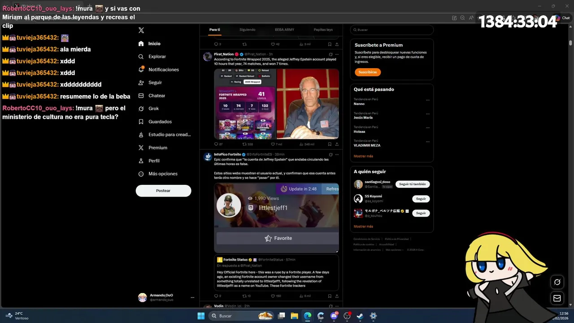Open options for Holaaa trend
The image size is (574, 323).
point(428,128)
